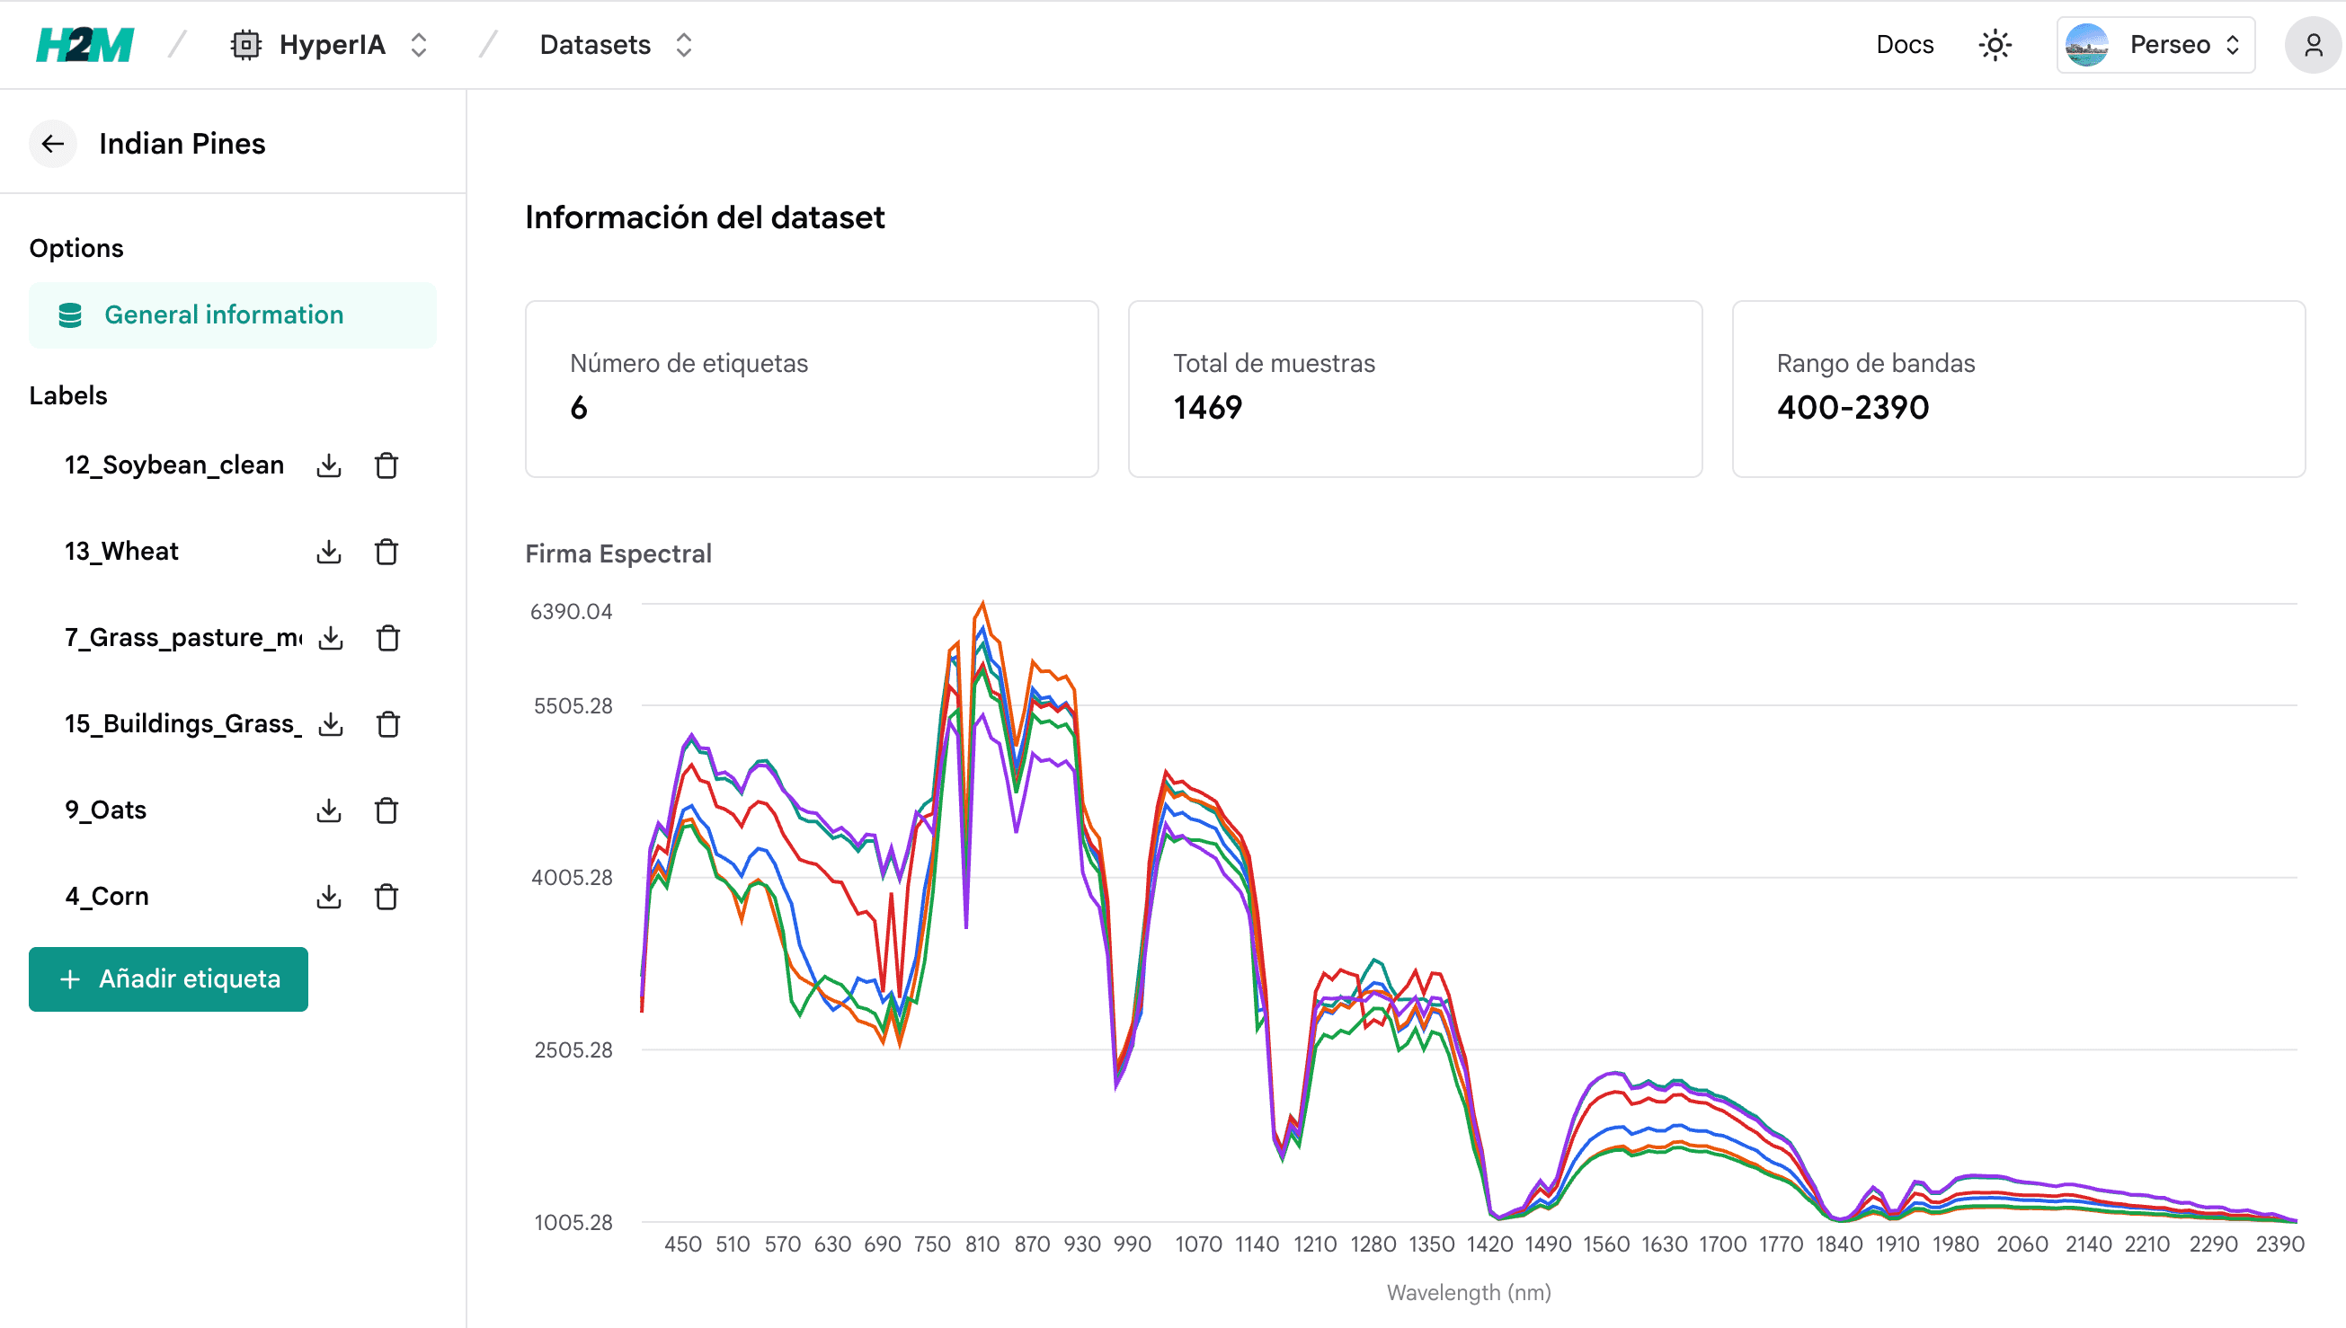
Task: Click the 6390.04 y-axis label
Action: 571,611
